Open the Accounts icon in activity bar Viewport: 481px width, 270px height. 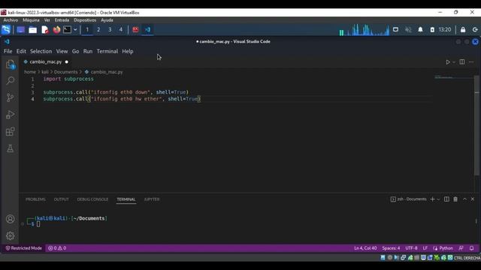coord(10,219)
